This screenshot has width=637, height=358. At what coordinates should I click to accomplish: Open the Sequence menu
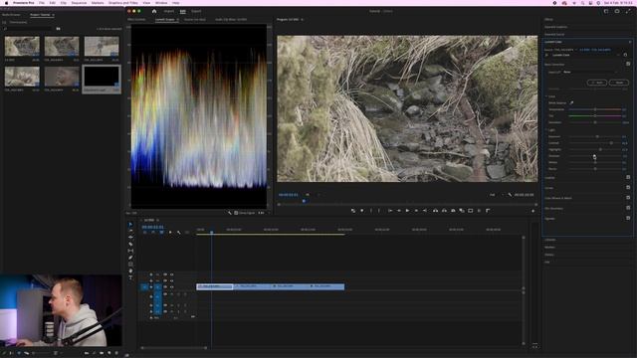pos(79,3)
